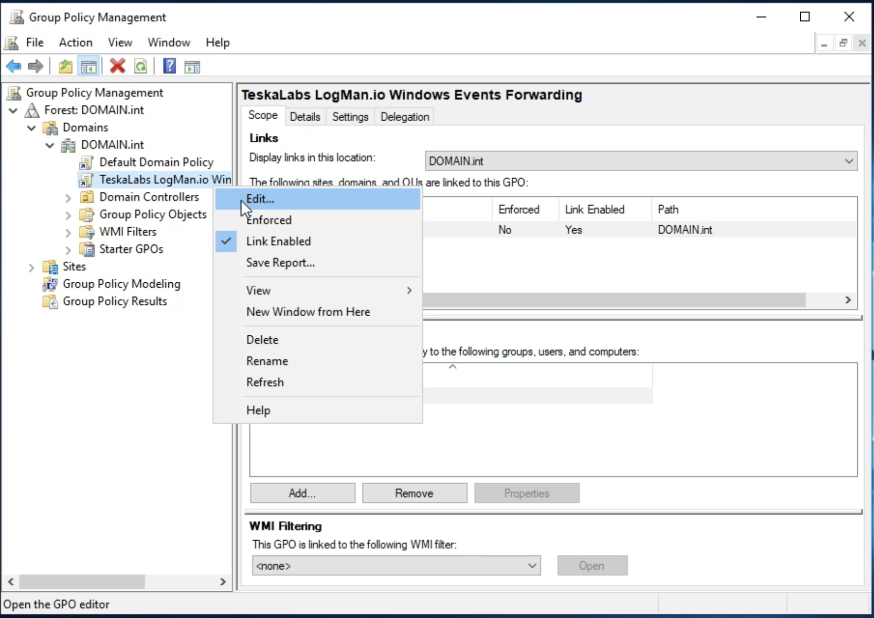Screen dimensions: 874x618
Task: Click the Enforced column header
Action: [x=525, y=210]
